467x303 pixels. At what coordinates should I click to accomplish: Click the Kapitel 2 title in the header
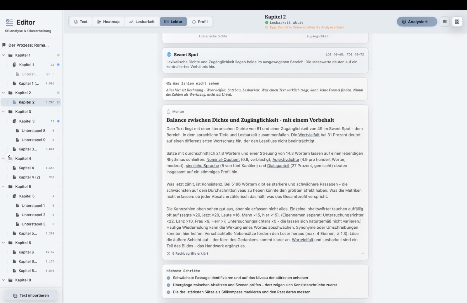point(275,17)
